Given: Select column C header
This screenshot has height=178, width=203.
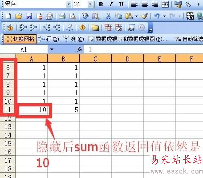Looking at the screenshot, I should tap(96, 59).
